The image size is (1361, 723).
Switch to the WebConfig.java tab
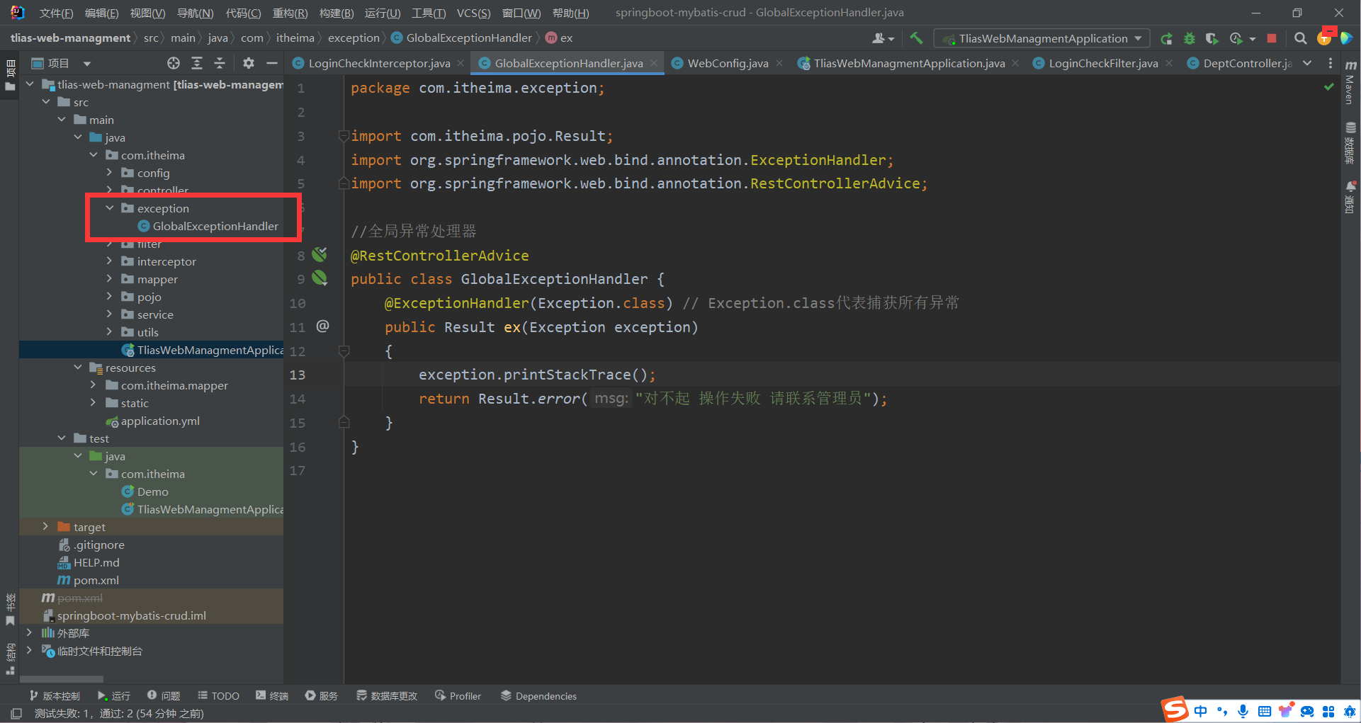click(728, 63)
